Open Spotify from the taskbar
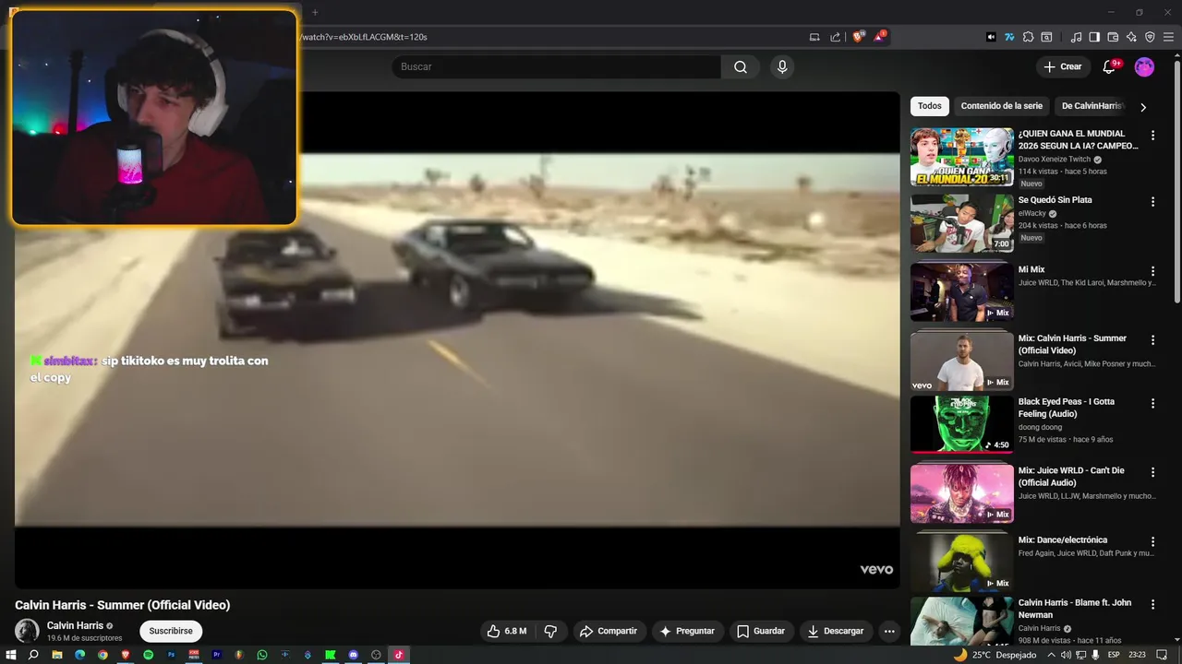The width and height of the screenshot is (1182, 664). point(148,655)
